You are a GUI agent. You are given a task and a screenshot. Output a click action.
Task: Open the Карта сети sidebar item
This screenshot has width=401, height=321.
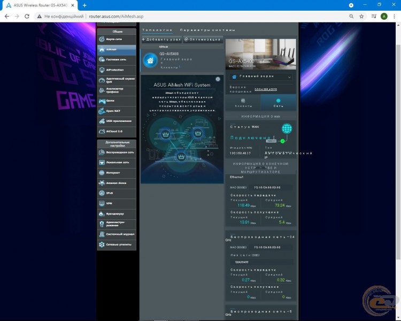coord(117,39)
